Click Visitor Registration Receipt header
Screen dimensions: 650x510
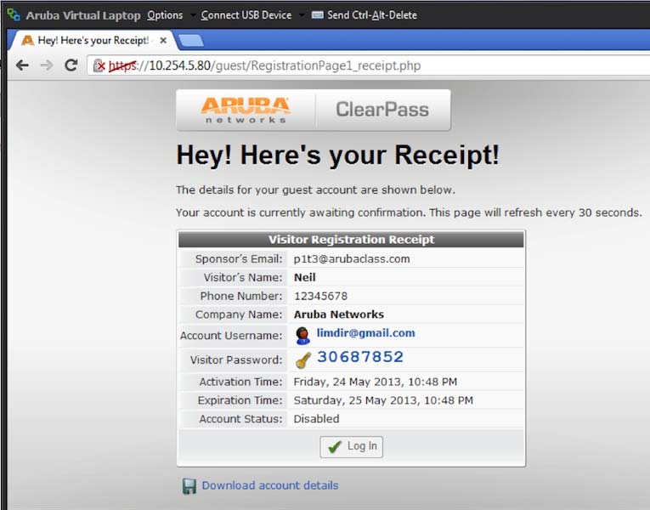[351, 240]
